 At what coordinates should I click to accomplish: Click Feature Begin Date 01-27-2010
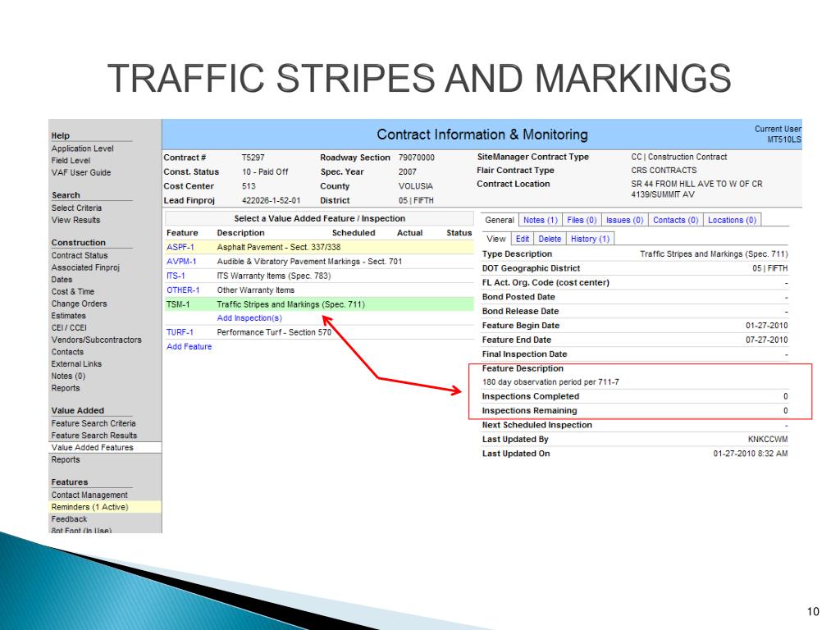(767, 325)
